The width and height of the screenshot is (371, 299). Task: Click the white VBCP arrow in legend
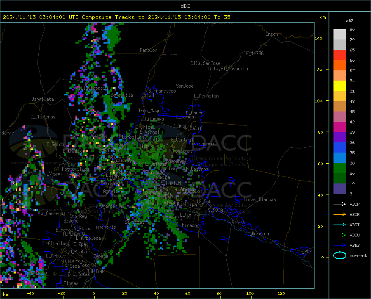[340, 204]
